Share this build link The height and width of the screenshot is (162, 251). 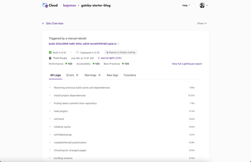click(202, 23)
